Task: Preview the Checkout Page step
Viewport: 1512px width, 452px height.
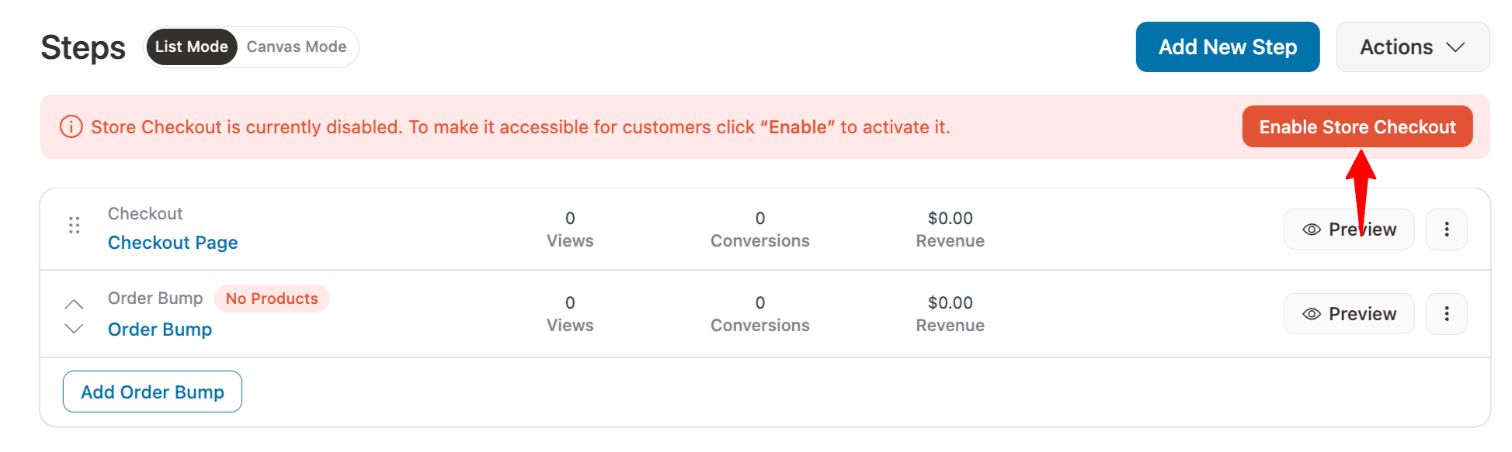Action: coord(1349,229)
